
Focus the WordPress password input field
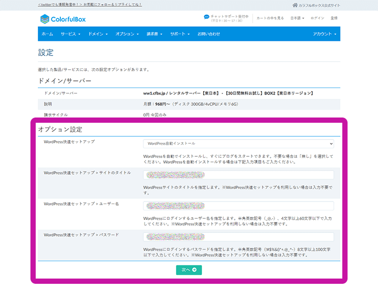[238, 237]
